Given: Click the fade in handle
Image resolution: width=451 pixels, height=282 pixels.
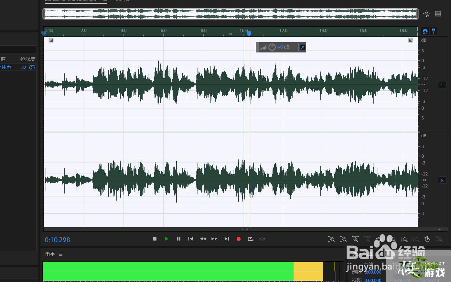Looking at the screenshot, I should pos(51,40).
